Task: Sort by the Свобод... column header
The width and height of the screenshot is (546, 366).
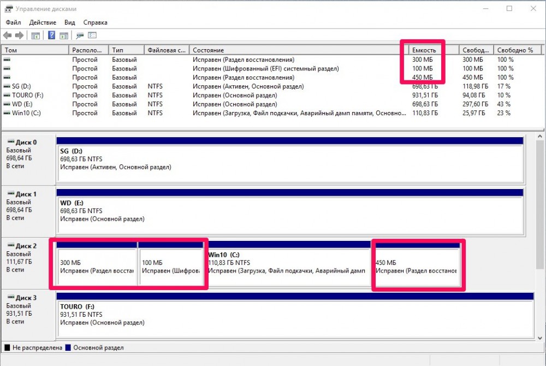Action: 476,50
